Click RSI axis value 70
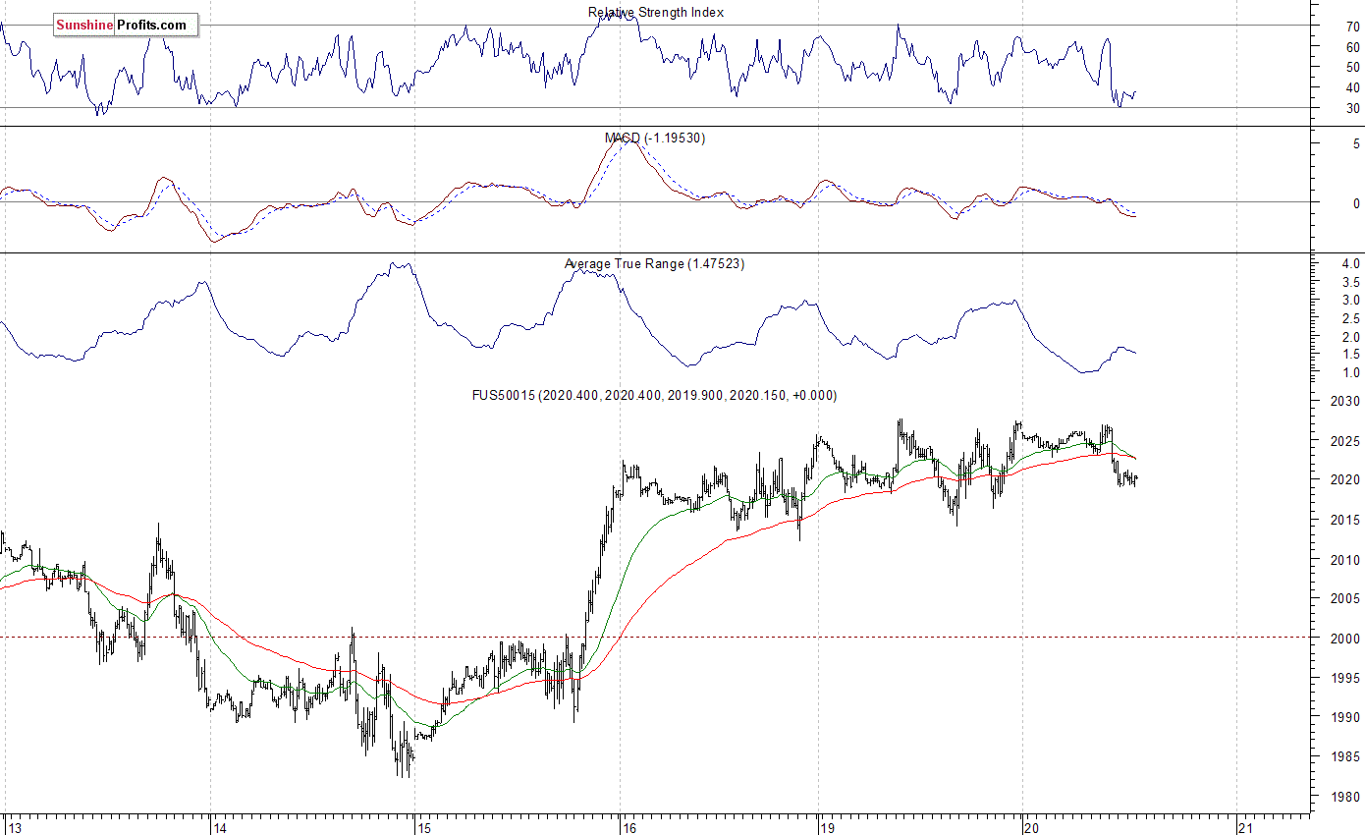The image size is (1365, 835). (1353, 27)
